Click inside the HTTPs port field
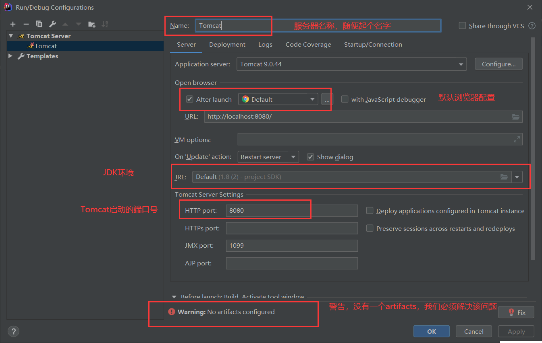Viewport: 542px width, 343px height. click(292, 228)
